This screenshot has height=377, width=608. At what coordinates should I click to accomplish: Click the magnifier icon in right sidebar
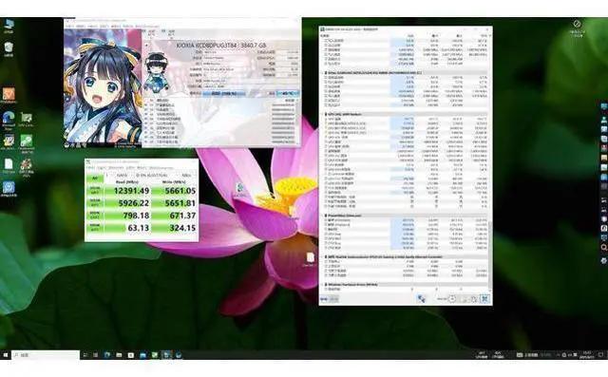[604, 247]
